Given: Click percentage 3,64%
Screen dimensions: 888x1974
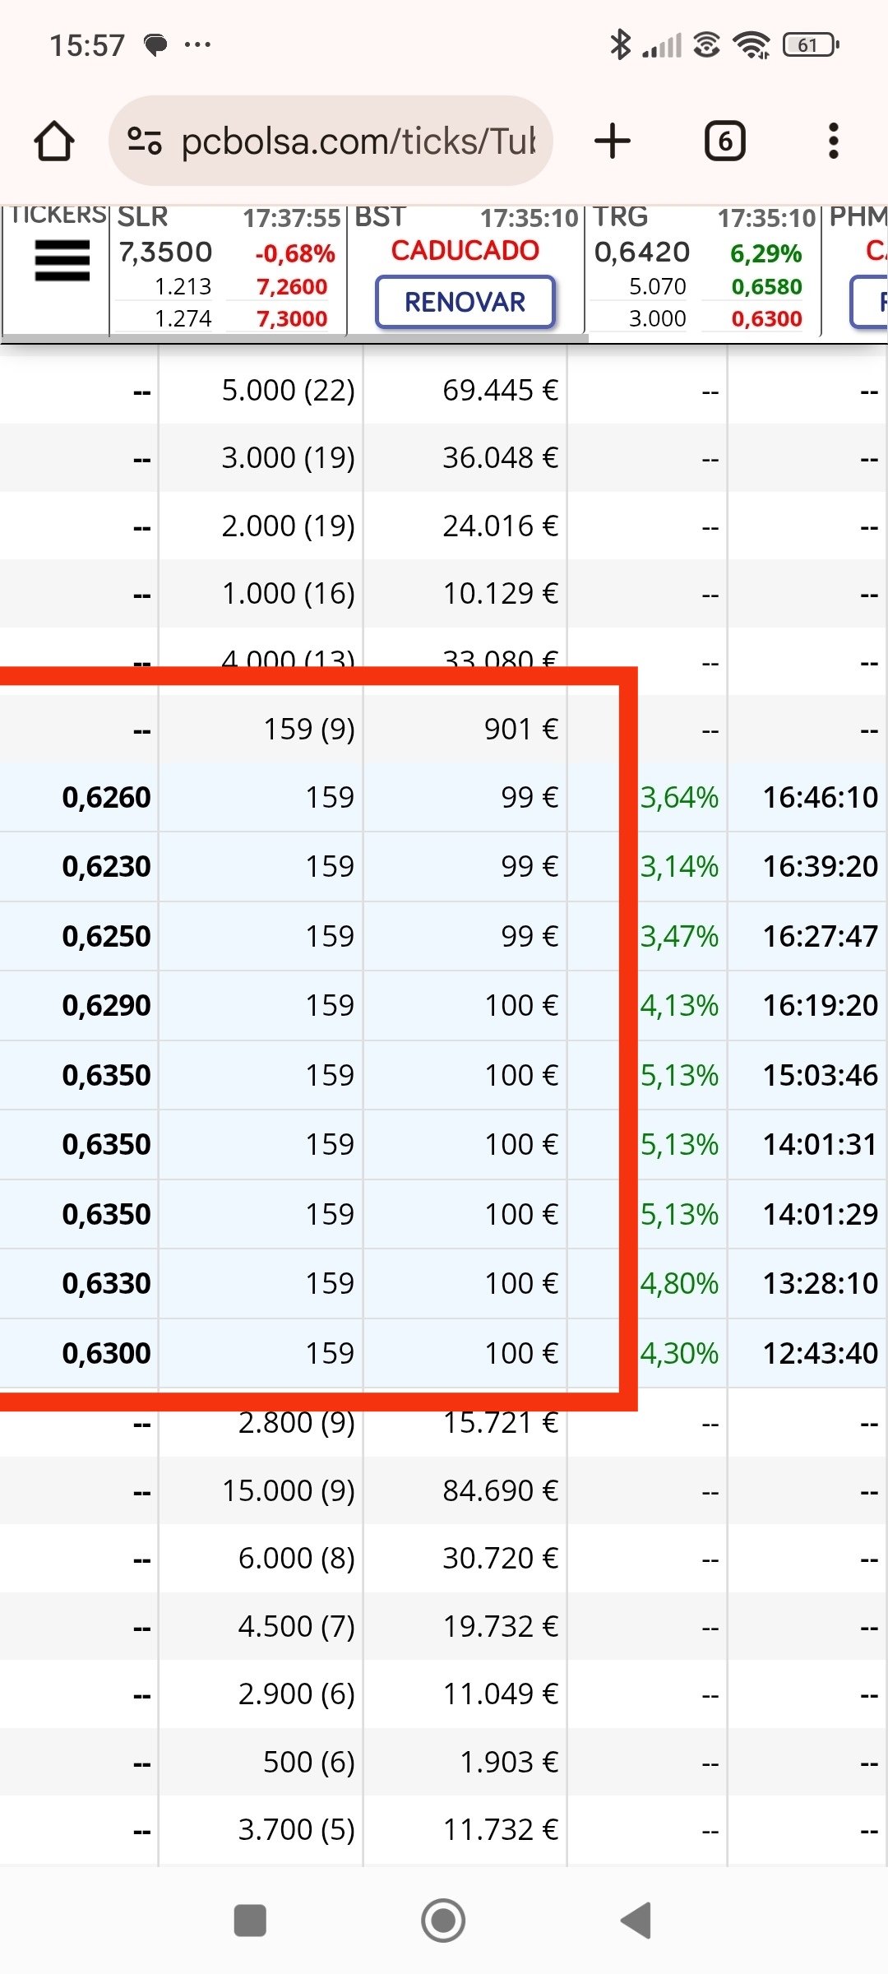Looking at the screenshot, I should click(680, 797).
